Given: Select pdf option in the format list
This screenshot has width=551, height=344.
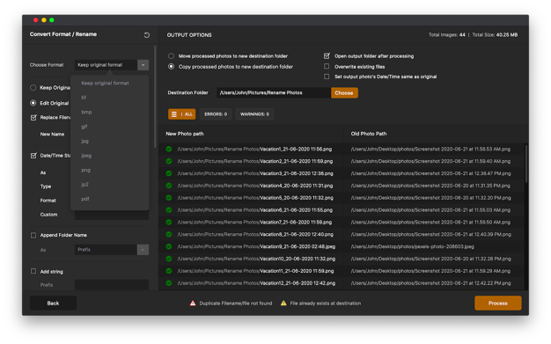Looking at the screenshot, I should [85, 199].
